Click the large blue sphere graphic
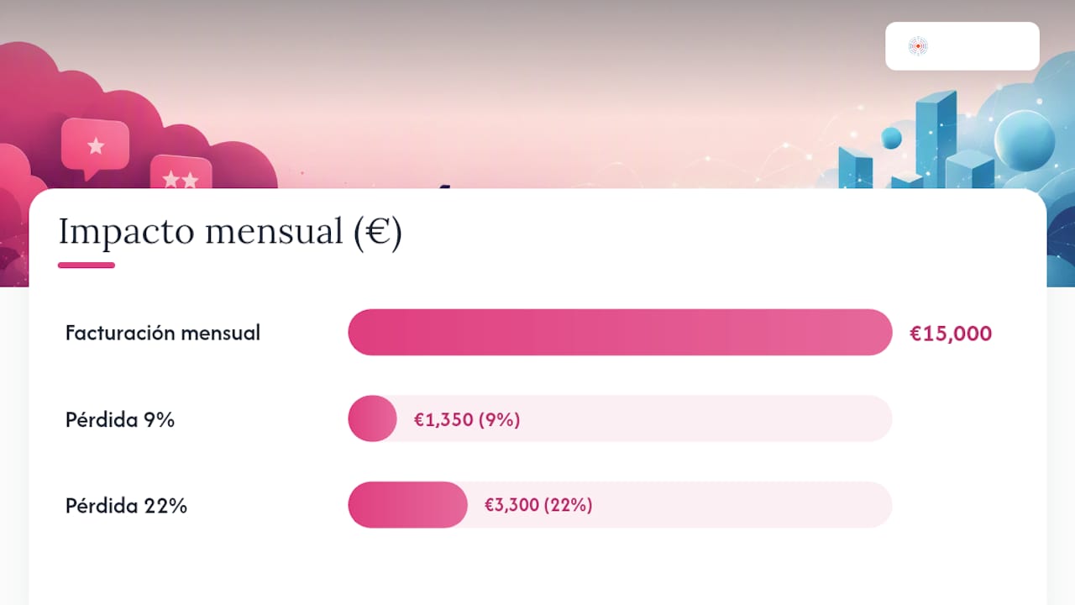 coord(1025,141)
